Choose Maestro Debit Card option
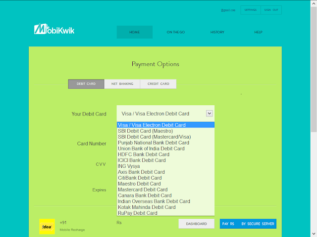The height and width of the screenshot is (237, 317). pyautogui.click(x=165, y=184)
